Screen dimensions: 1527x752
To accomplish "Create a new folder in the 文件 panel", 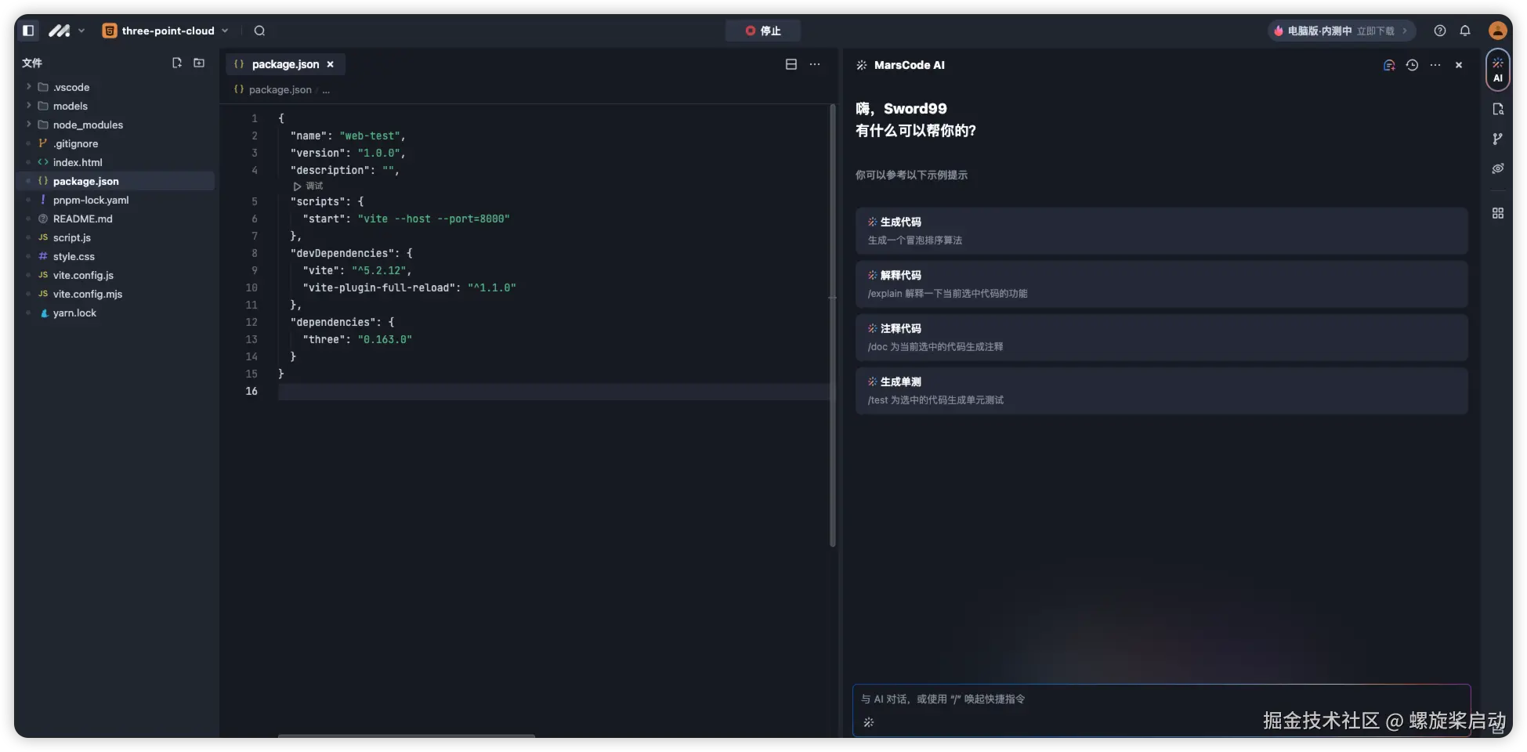I will (199, 63).
